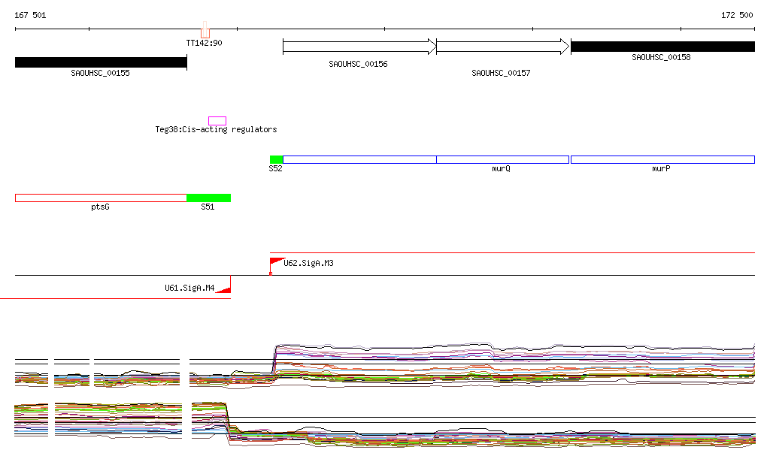This screenshot has height=459, width=770.
Task: Click the green S52 segment
Action: tap(277, 159)
